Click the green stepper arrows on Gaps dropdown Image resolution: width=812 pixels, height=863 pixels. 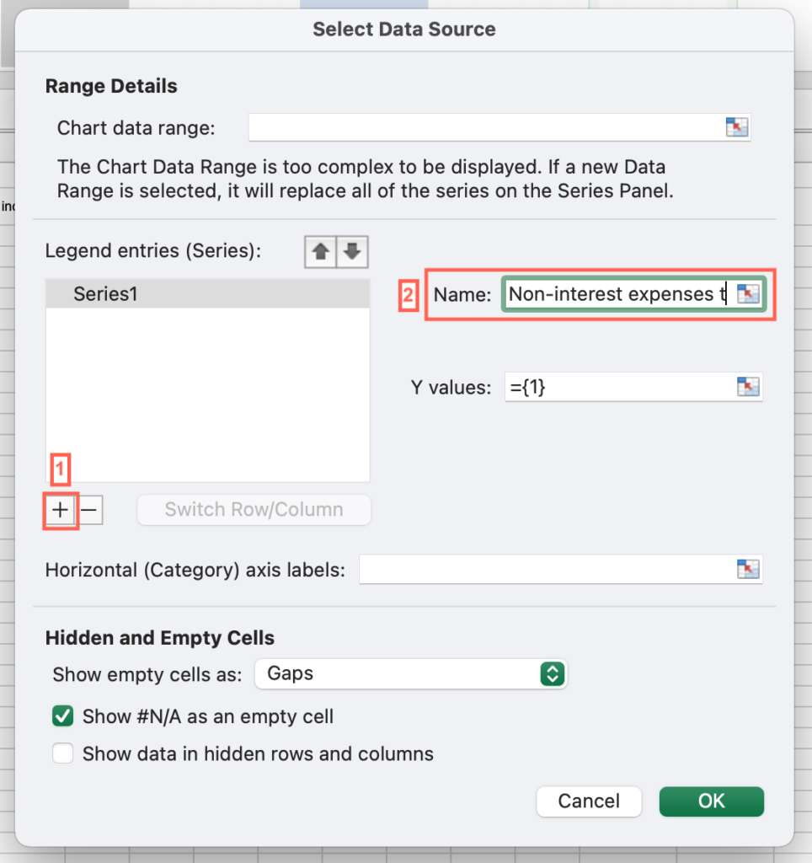[x=553, y=673]
